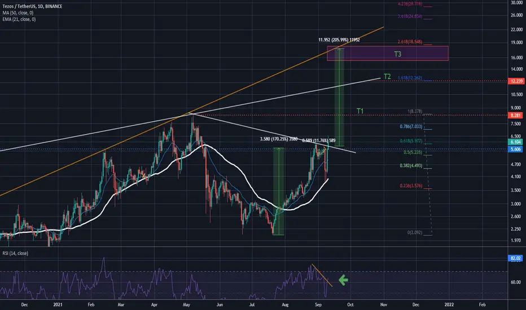The height and width of the screenshot is (310, 526).
Task: Click the 0.236(3.576) Fibonacci level label
Action: click(x=411, y=185)
